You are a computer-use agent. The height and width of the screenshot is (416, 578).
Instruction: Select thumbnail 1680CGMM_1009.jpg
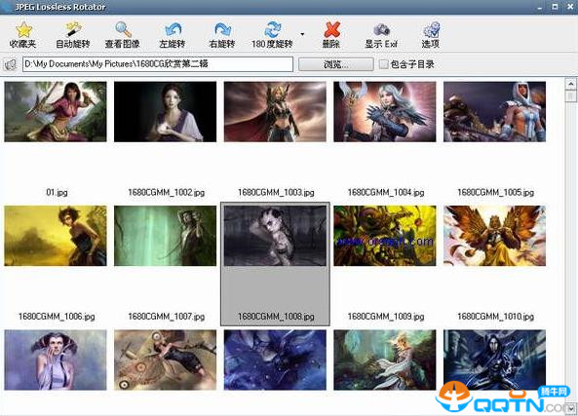(x=385, y=236)
